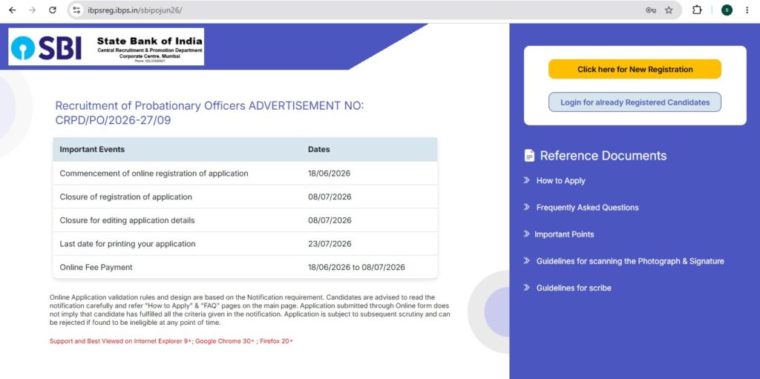760x379 pixels.
Task: Open the Frequently Asked Questions link
Action: tap(588, 208)
